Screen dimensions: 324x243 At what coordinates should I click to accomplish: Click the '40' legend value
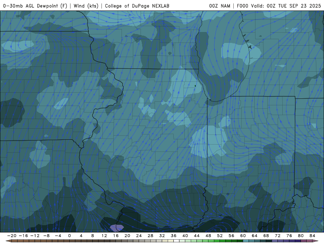click(185, 236)
